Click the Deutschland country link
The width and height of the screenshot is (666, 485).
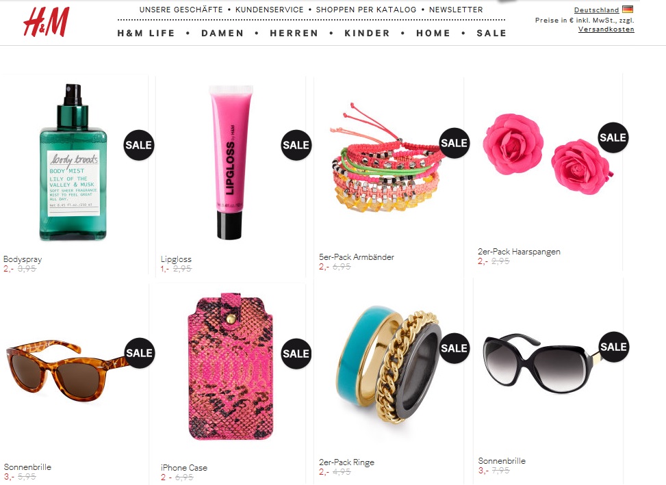(596, 10)
